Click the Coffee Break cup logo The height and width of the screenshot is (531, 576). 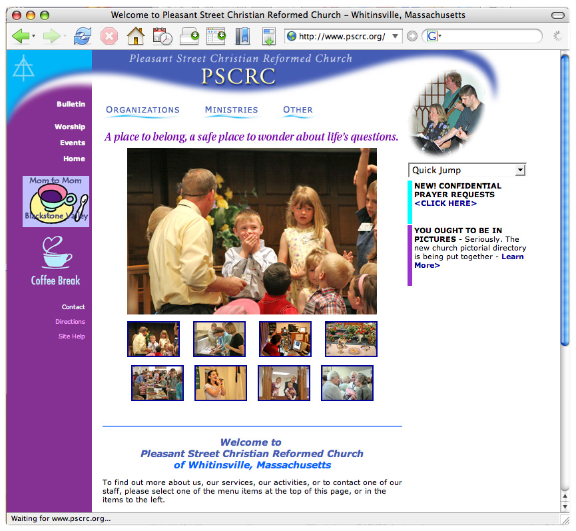55,261
